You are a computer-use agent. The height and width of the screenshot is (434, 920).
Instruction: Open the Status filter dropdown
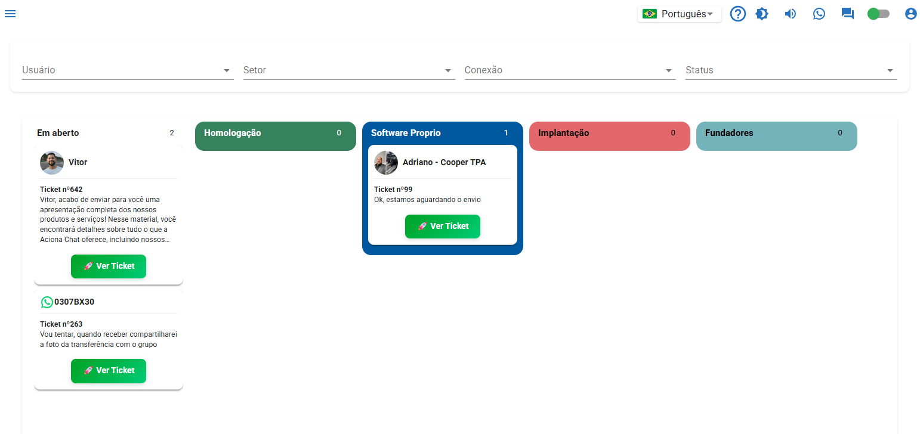[x=791, y=70]
